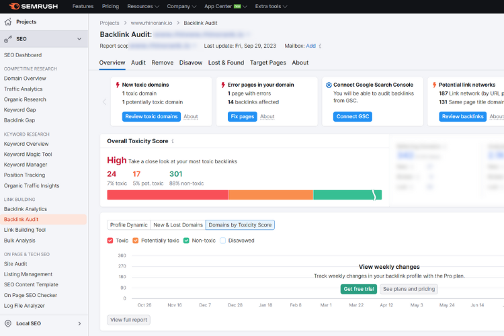Select Domains by Toxicity Score tab
Screen dimensions: 504x336
pyautogui.click(x=240, y=224)
